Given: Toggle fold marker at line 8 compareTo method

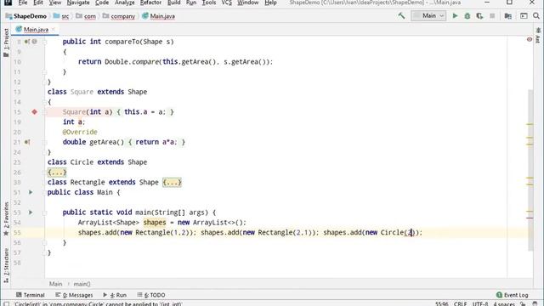Looking at the screenshot, I should 45,42.
